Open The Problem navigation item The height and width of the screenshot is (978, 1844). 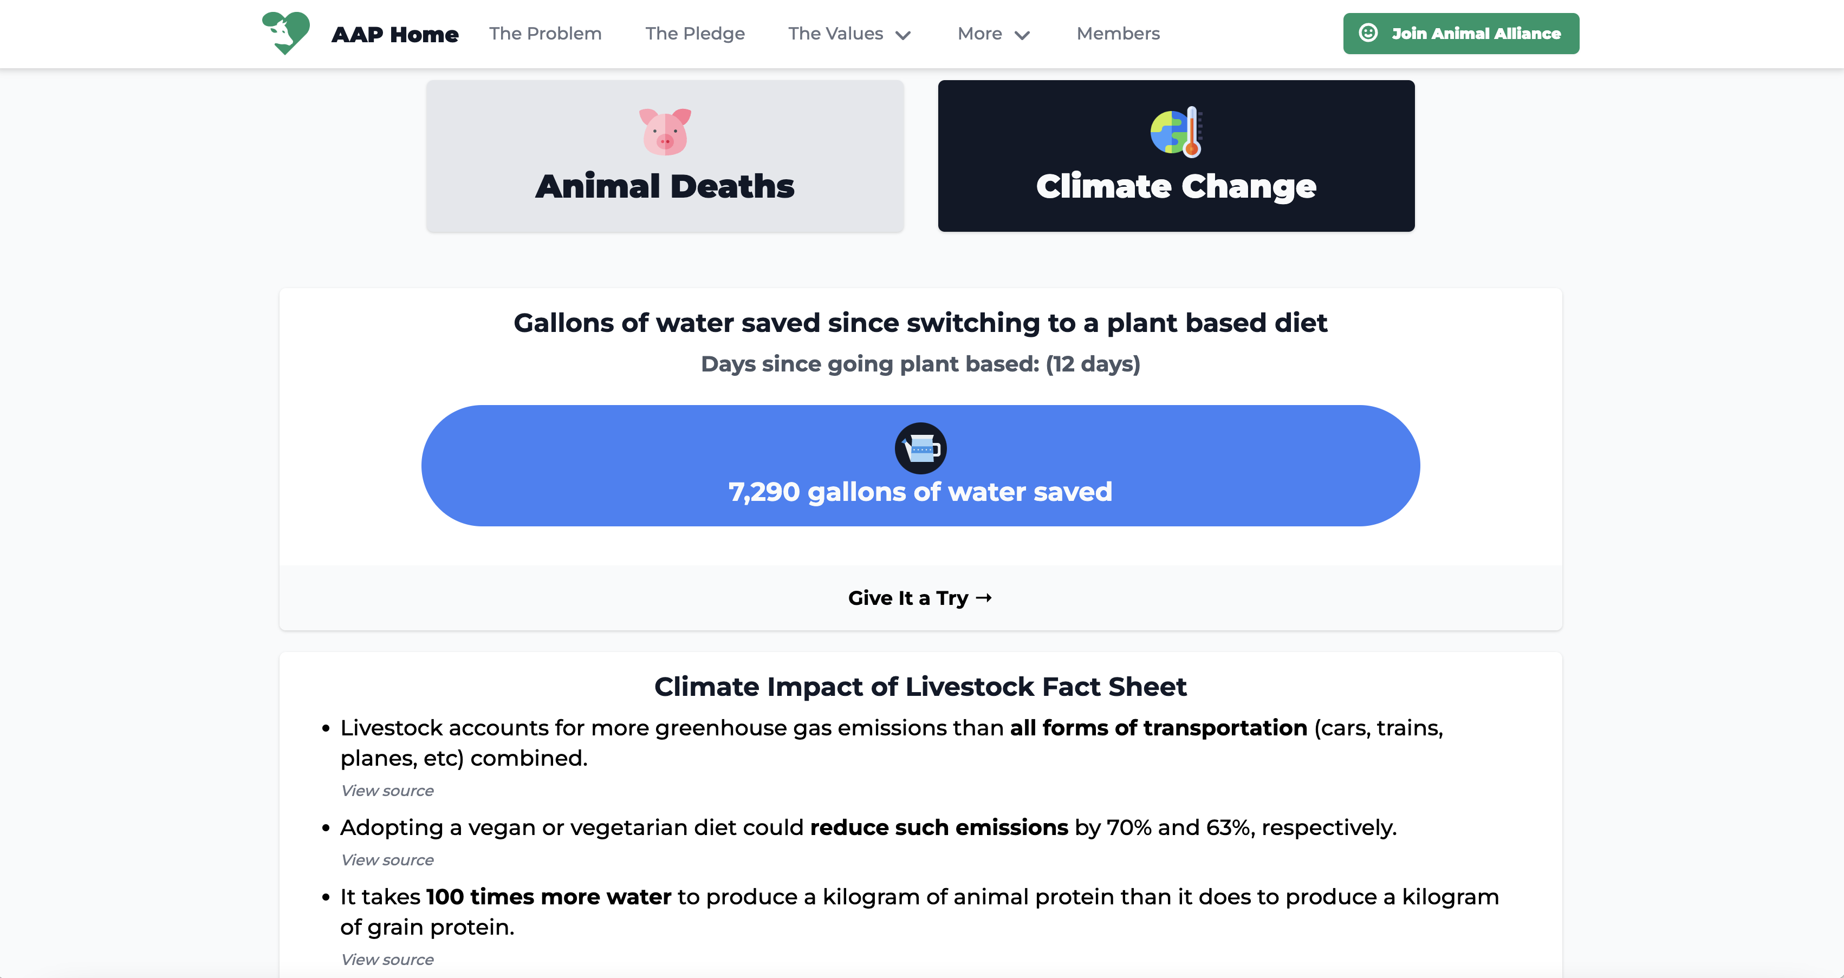545,34
